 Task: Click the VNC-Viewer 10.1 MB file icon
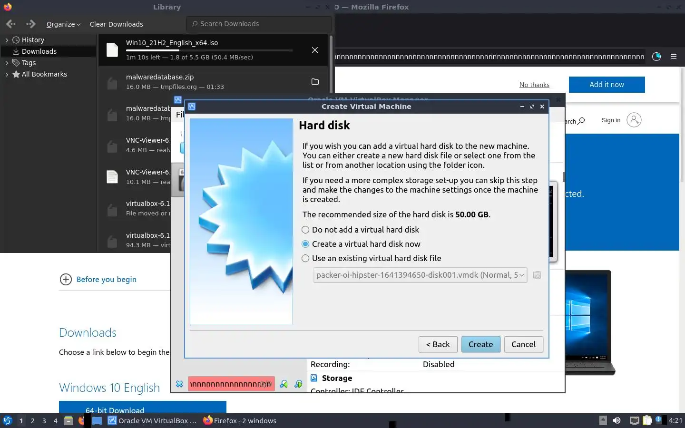112,177
